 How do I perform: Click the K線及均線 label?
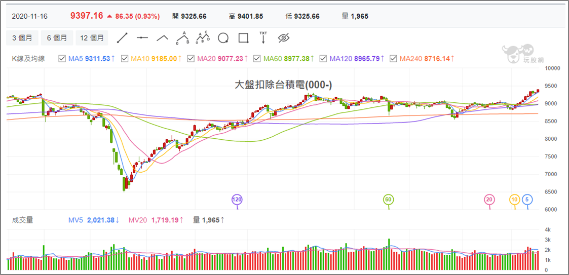pyautogui.click(x=29, y=58)
